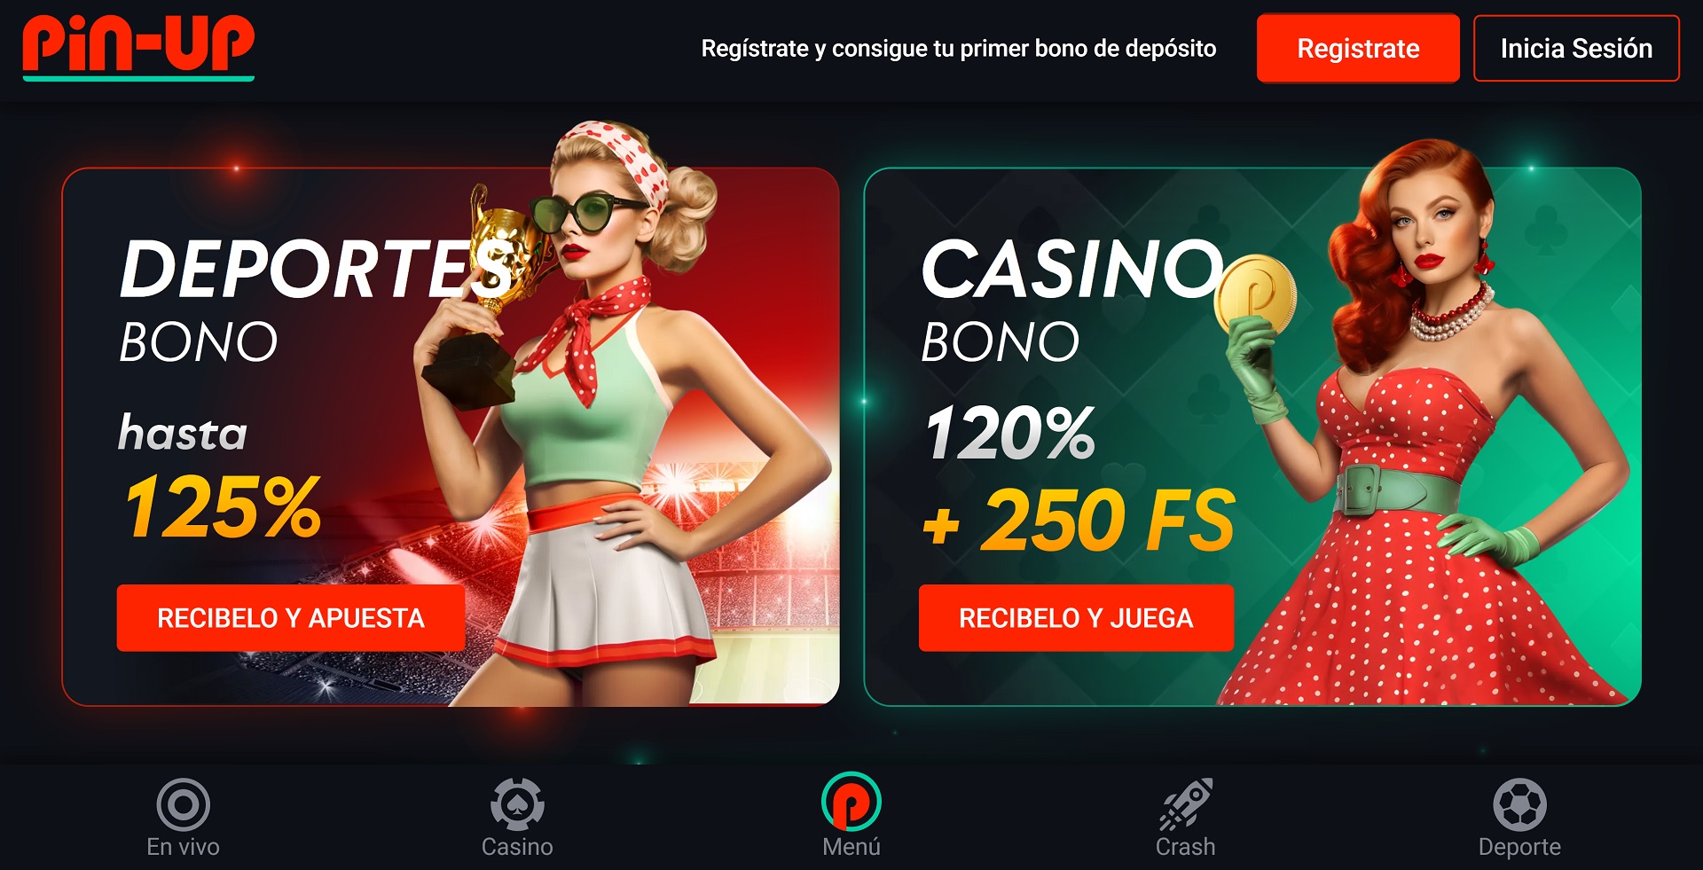The height and width of the screenshot is (870, 1703).
Task: Open the Crash tab label
Action: click(x=1186, y=847)
